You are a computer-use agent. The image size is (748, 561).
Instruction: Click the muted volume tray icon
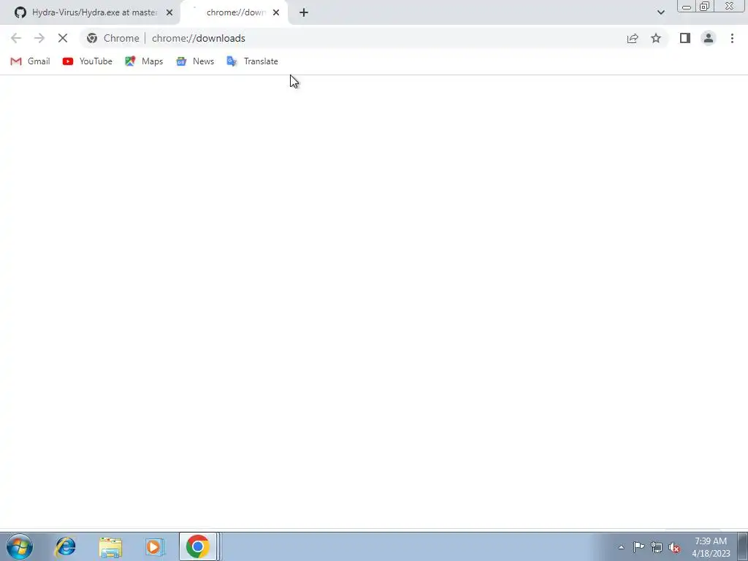(x=674, y=547)
